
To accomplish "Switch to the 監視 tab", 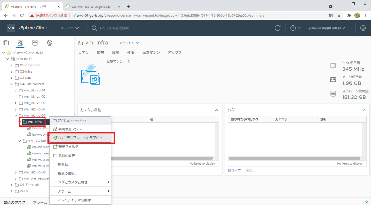I will point(100,52).
